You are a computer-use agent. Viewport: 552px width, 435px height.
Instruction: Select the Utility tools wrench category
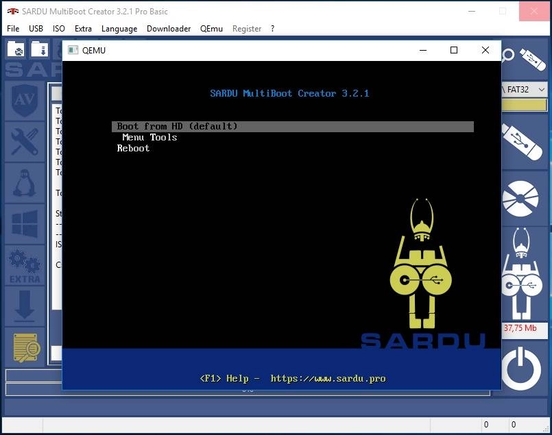[25, 142]
